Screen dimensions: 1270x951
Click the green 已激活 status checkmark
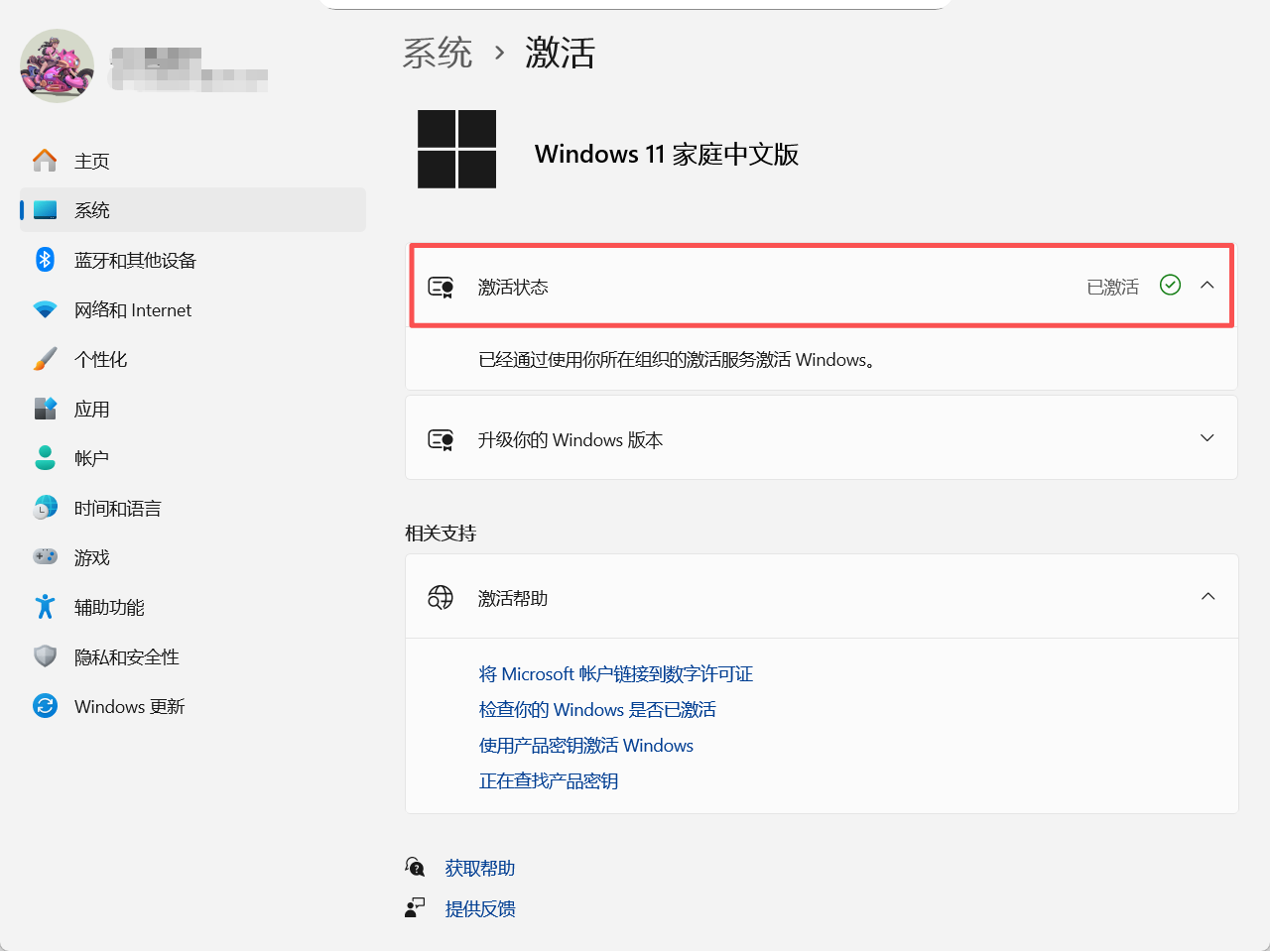point(1169,286)
